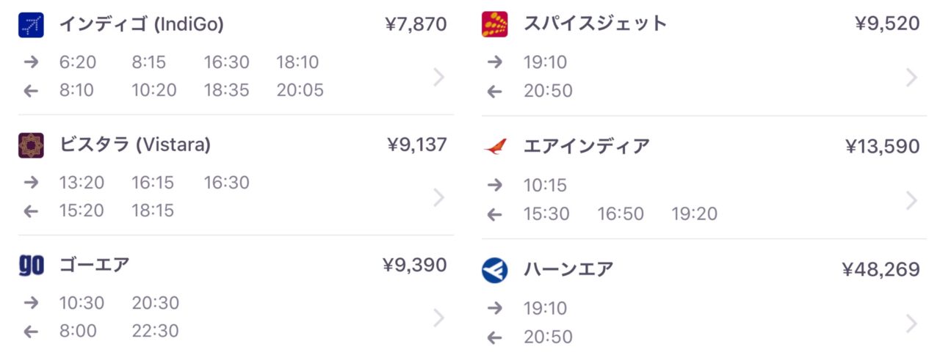Expand IndiGo flight details chevron
The image size is (940, 355).
438,77
